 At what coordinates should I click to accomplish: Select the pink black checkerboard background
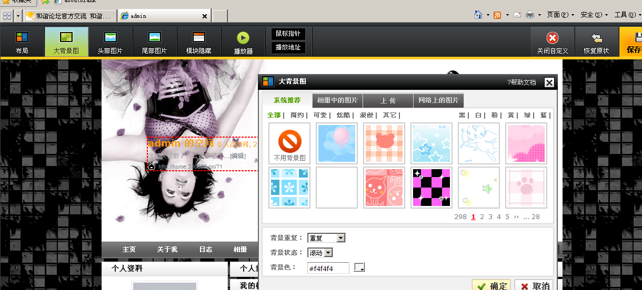point(432,188)
